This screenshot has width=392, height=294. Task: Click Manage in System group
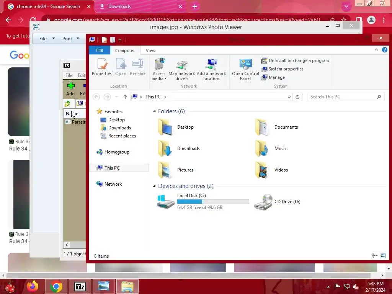[x=273, y=77]
